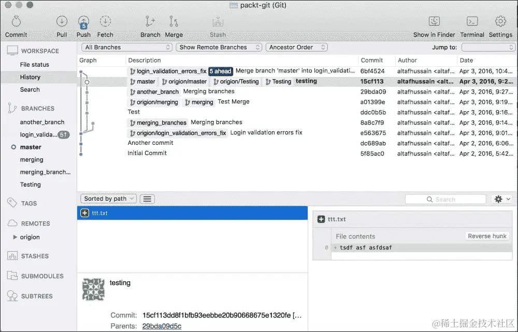Open parent commit link 29bda09d5c
Screen dimensions: 518x332
tap(162, 326)
